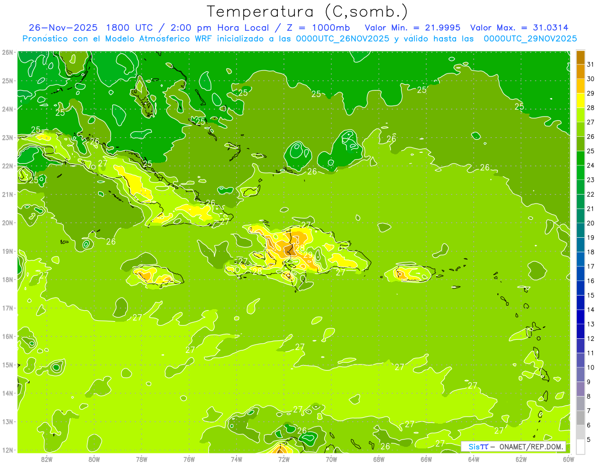Click the "18N" latitude axis label

pyautogui.click(x=8, y=279)
